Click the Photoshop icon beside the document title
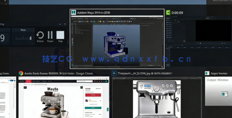This screenshot has height=118, width=232. point(114,73)
